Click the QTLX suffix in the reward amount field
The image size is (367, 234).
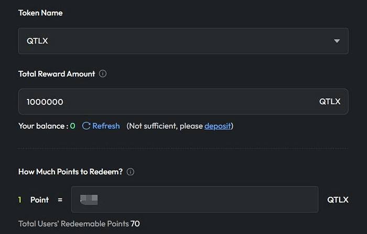coord(330,102)
